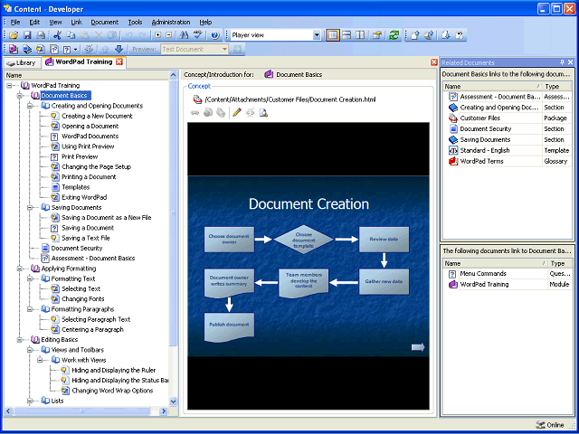Open the Administration menu

pos(170,22)
